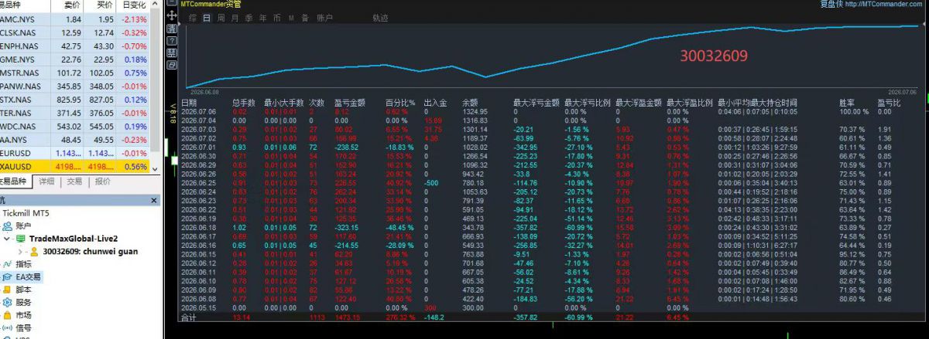The image size is (929, 339).
Task: Click the red 30032609 account label on chart
Action: pos(714,56)
